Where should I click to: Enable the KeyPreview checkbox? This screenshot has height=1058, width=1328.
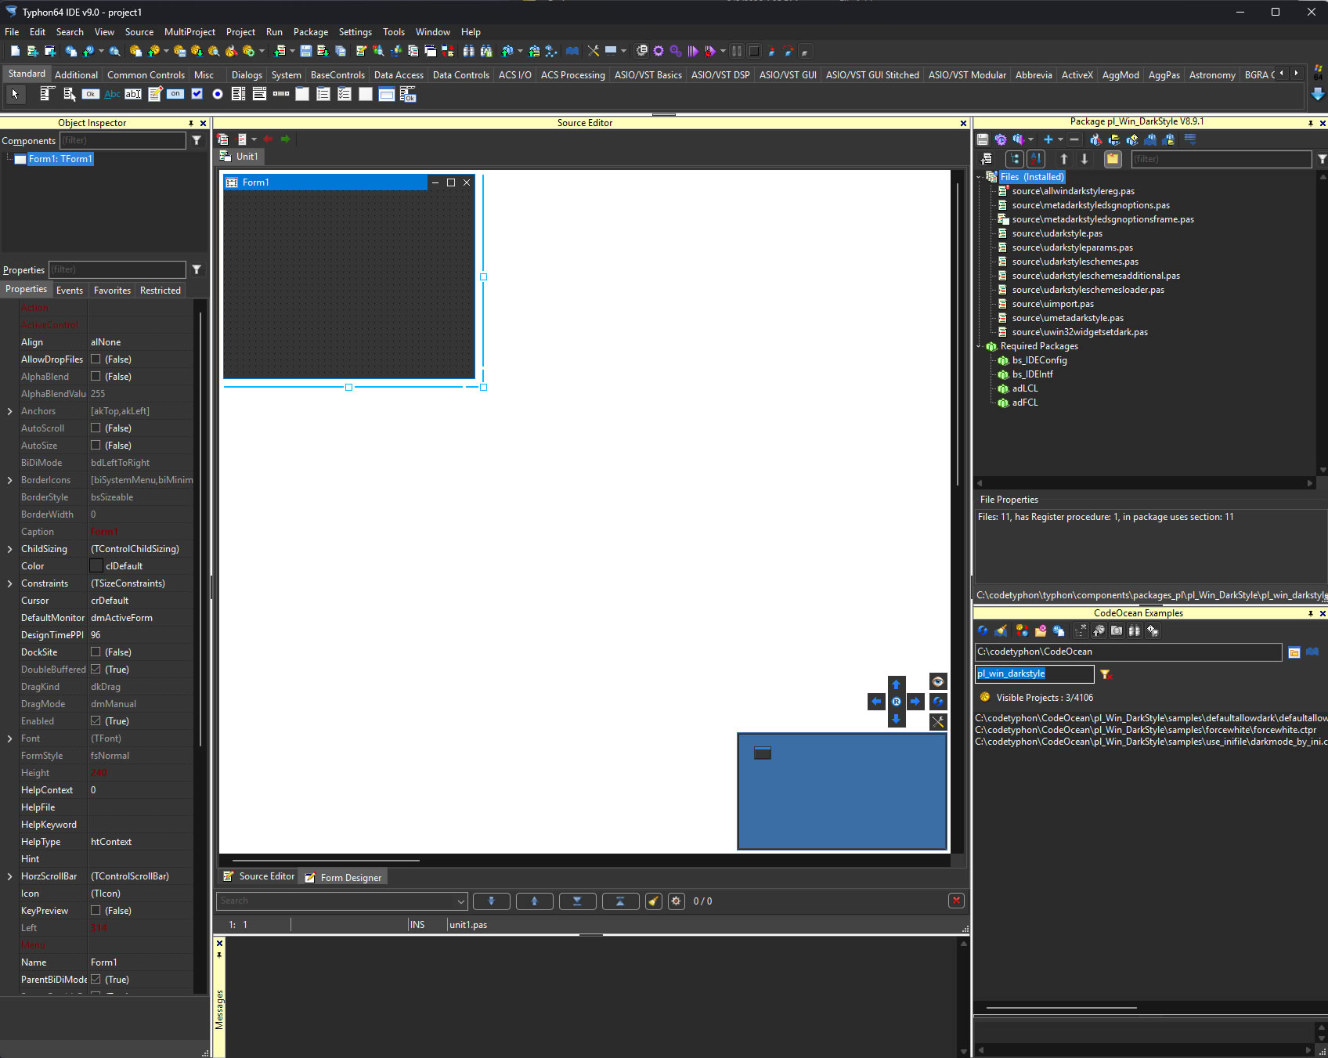[x=96, y=911]
